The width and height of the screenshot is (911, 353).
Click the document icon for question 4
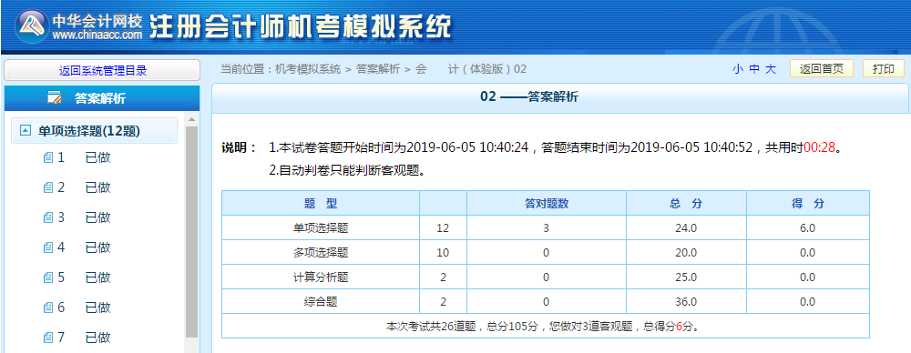click(48, 247)
